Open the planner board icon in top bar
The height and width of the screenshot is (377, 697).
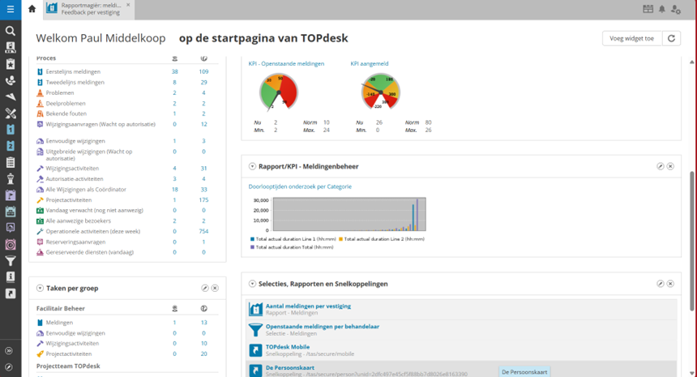[648, 9]
